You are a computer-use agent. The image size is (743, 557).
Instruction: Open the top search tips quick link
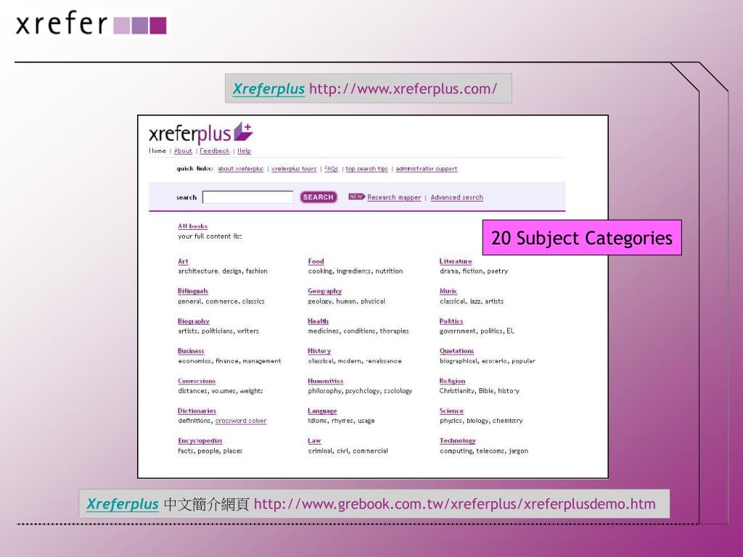(366, 168)
